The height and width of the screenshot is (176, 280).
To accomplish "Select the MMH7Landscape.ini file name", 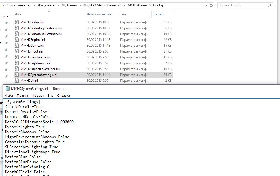I will 35,57.
